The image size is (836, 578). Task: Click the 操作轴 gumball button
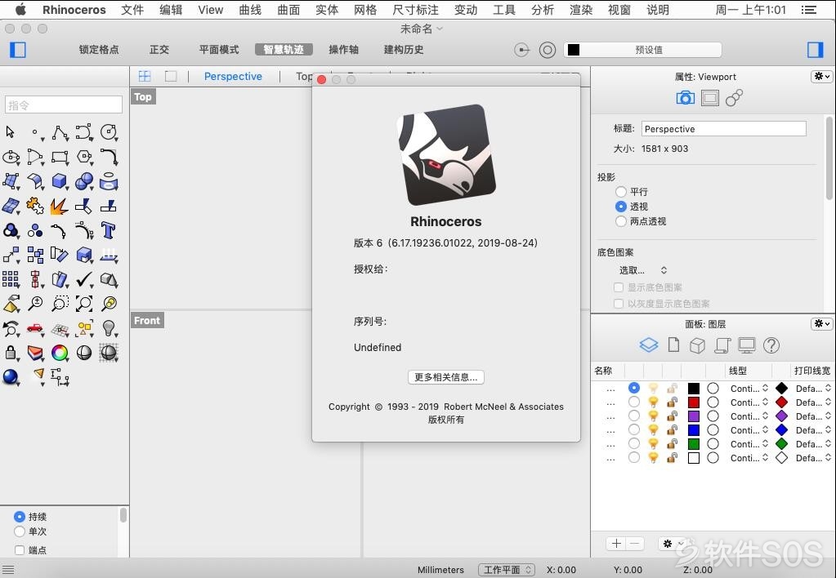[343, 50]
